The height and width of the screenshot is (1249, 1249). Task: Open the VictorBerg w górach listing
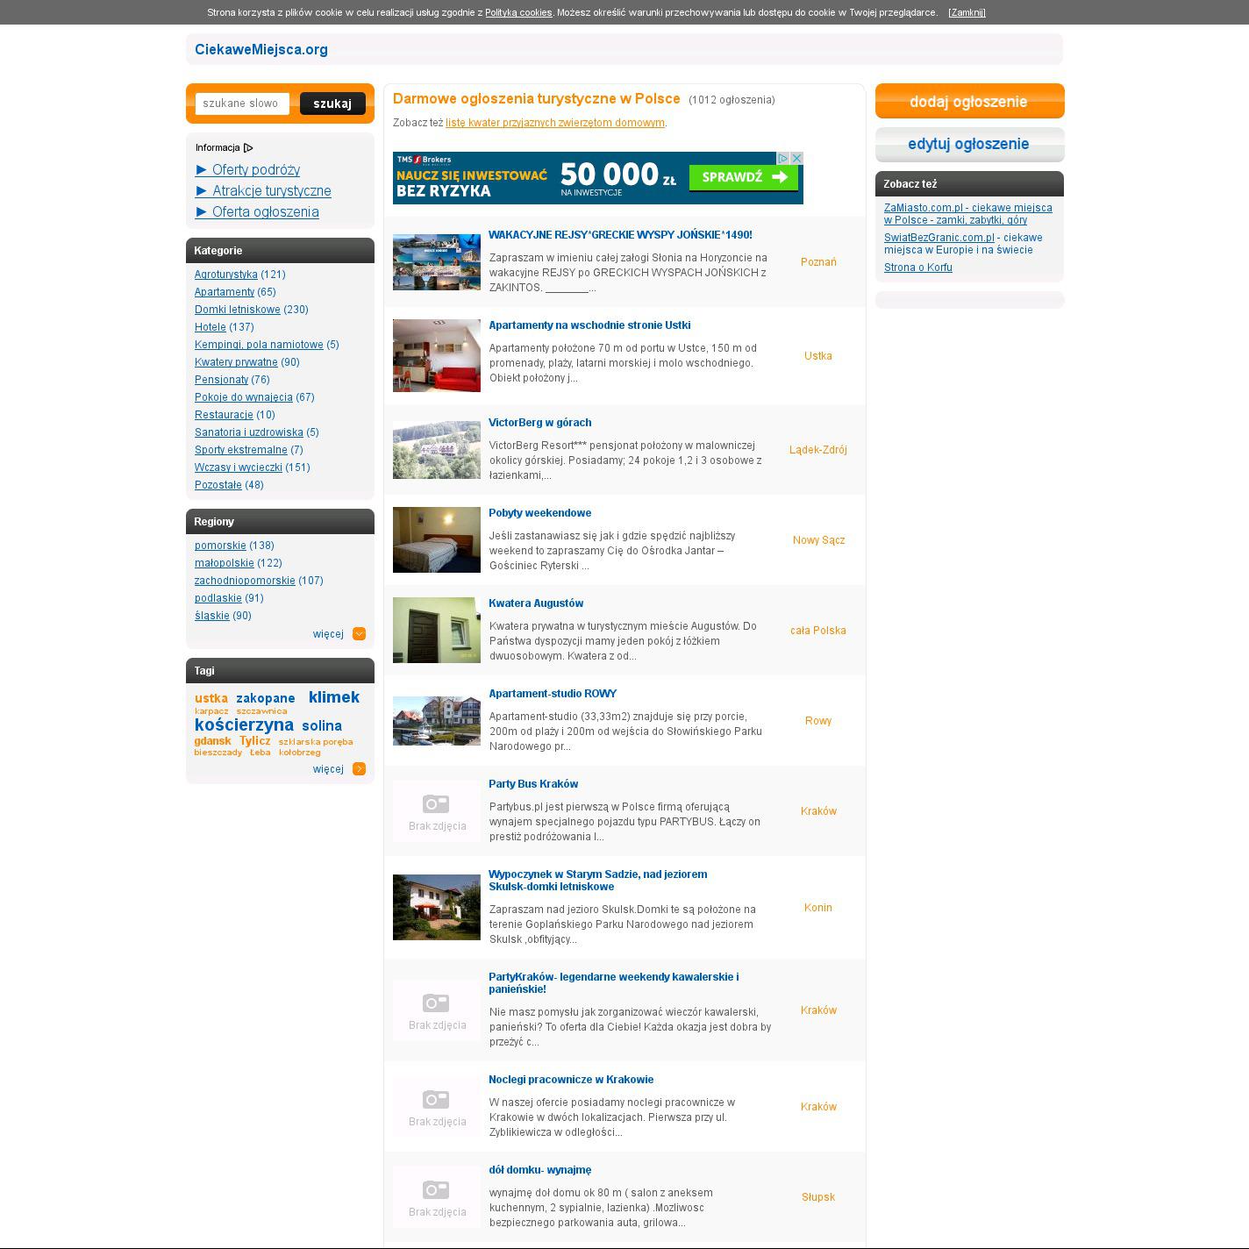(539, 423)
